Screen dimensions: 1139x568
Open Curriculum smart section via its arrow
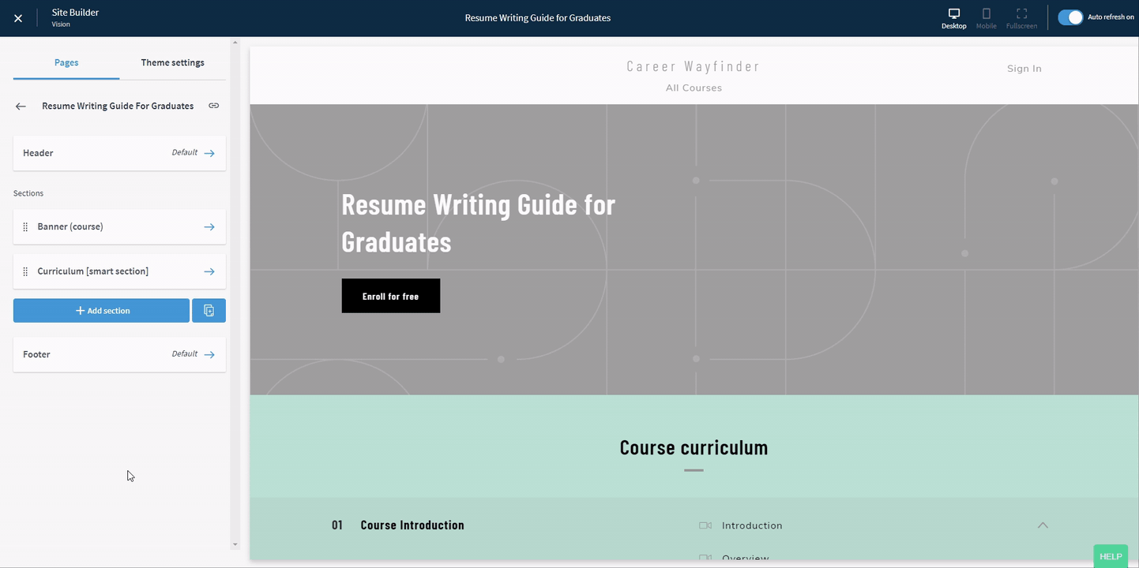(209, 271)
